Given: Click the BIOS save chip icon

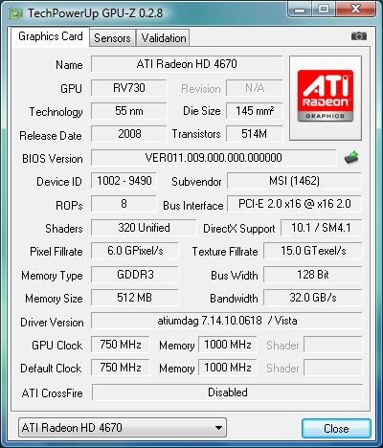Looking at the screenshot, I should point(351,157).
